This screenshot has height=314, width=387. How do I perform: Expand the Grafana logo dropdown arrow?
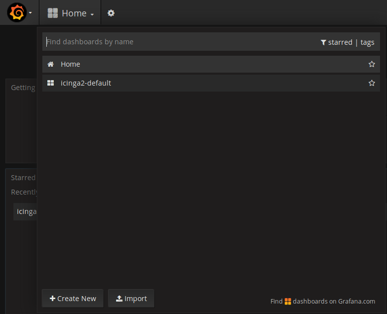click(30, 13)
